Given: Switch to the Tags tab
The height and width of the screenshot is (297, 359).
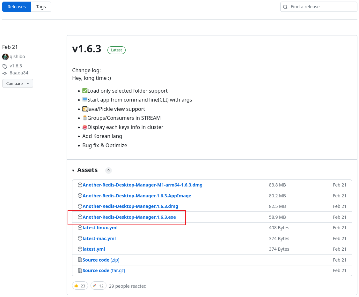Looking at the screenshot, I should 41,7.
